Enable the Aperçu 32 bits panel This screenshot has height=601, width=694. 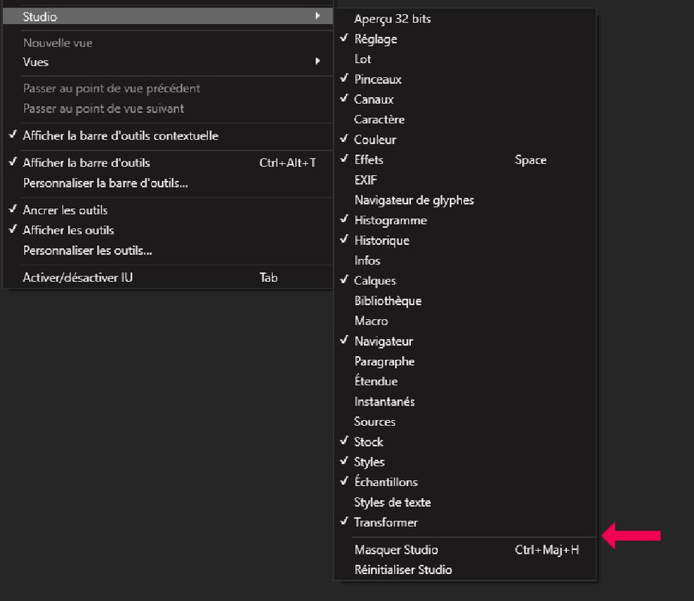coord(465,19)
